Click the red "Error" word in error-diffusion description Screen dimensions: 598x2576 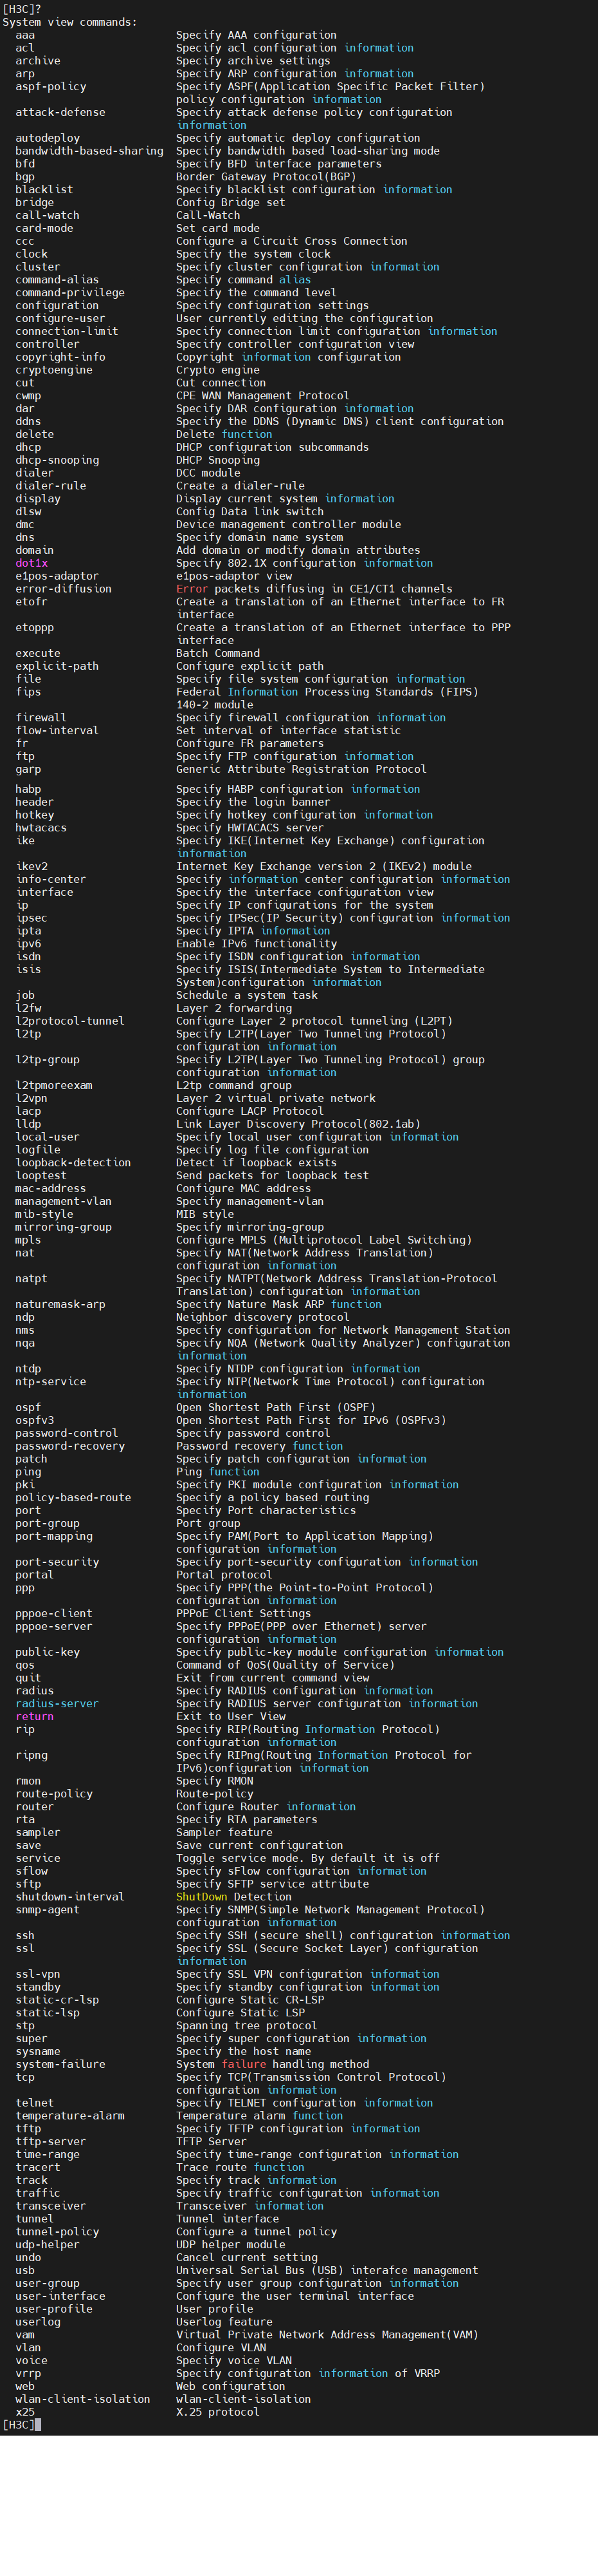click(192, 589)
